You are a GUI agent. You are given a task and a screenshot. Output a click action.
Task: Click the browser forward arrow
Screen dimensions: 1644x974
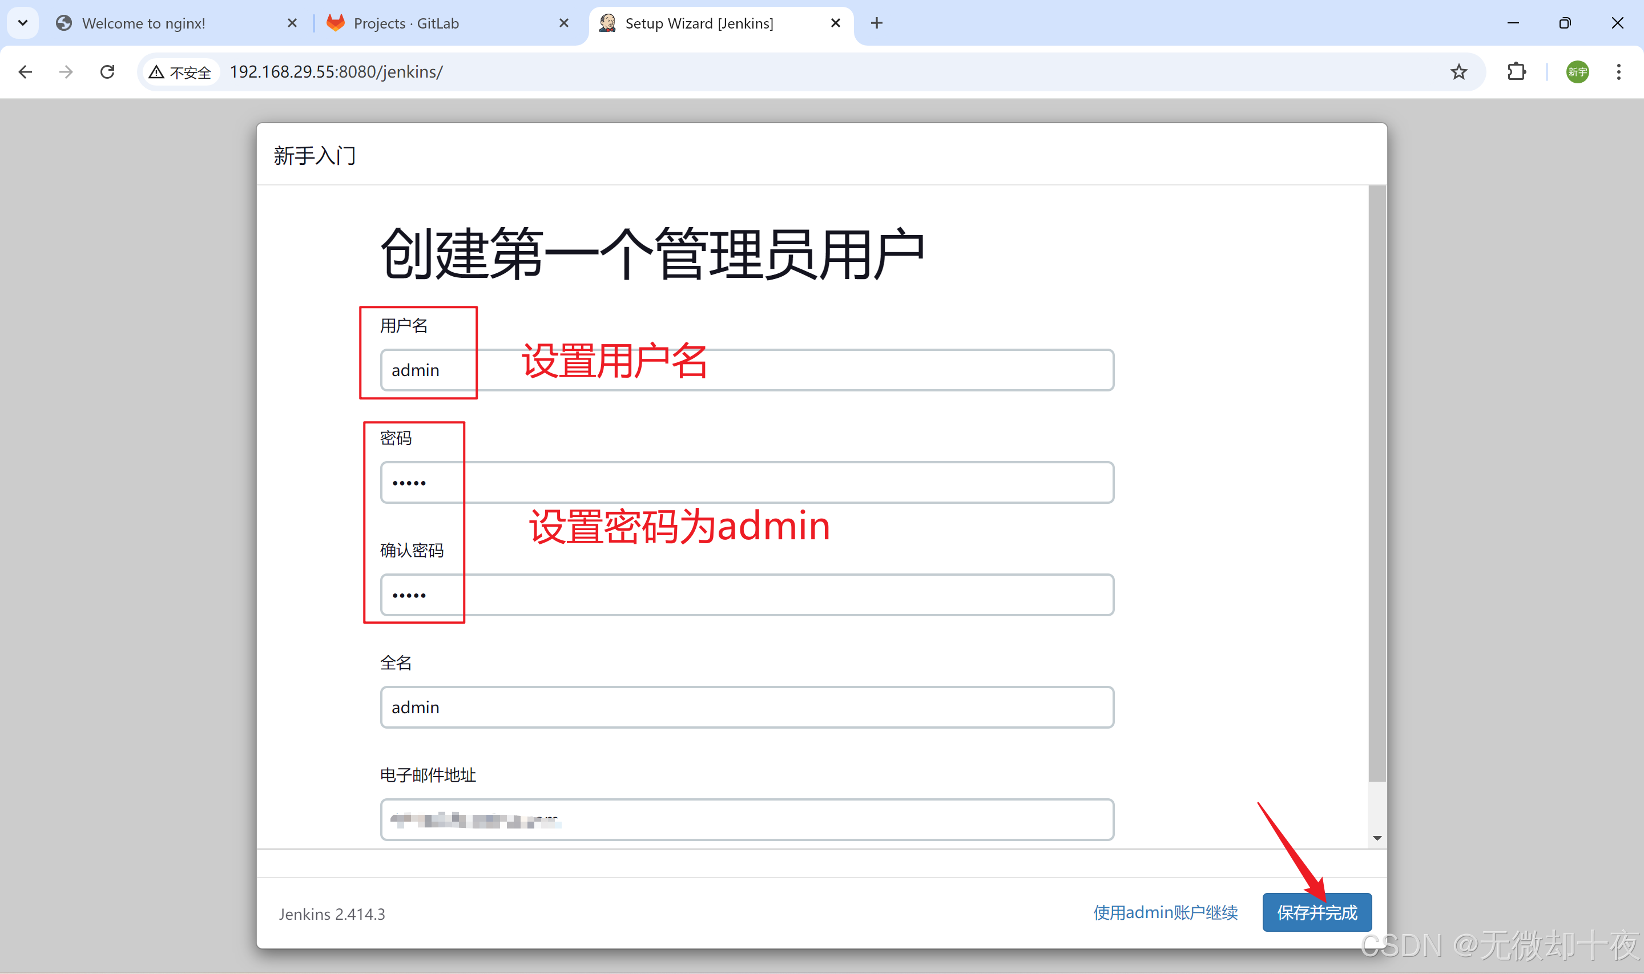[x=66, y=71]
